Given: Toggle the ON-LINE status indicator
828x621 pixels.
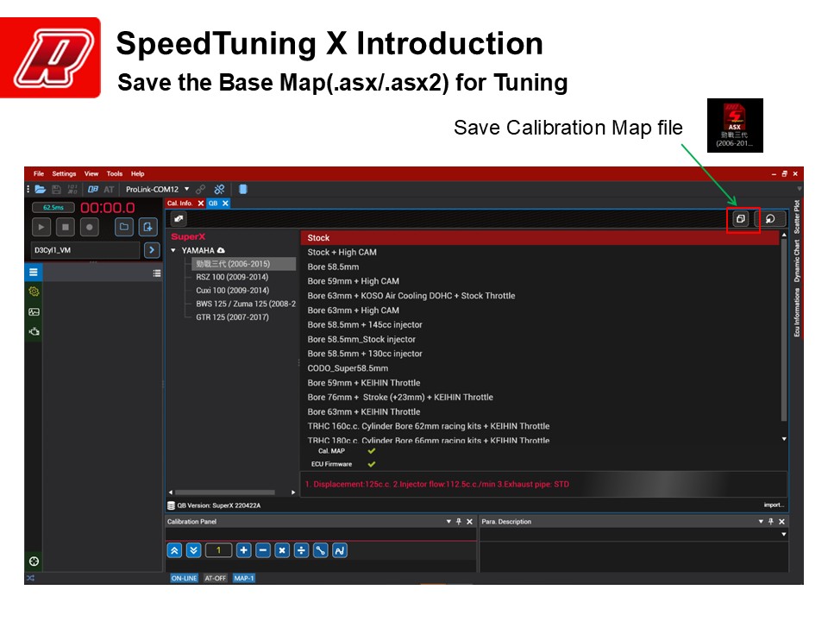Looking at the screenshot, I should [185, 578].
